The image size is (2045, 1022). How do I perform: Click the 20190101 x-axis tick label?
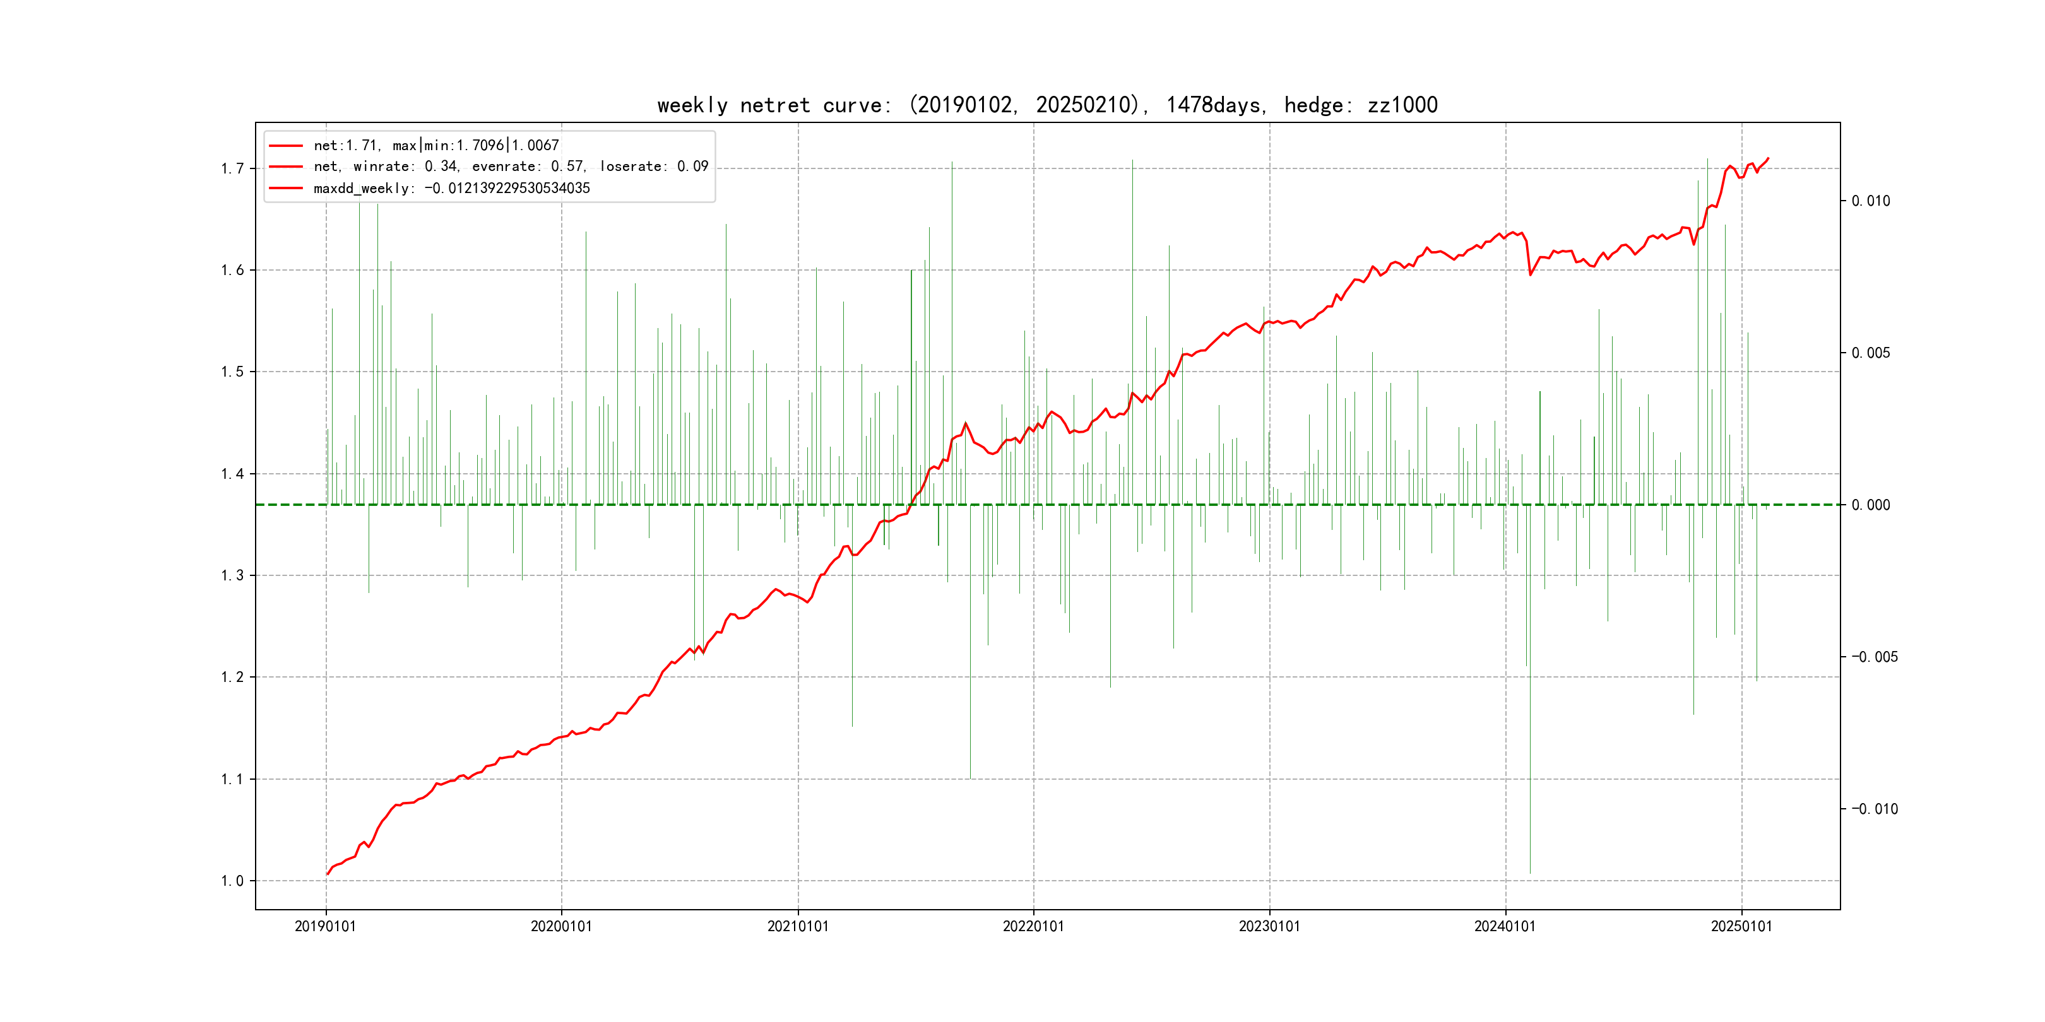(x=326, y=926)
